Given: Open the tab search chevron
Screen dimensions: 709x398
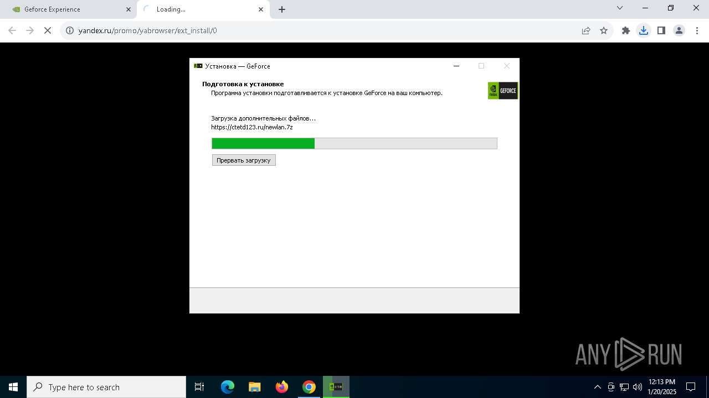Looking at the screenshot, I should [620, 8].
